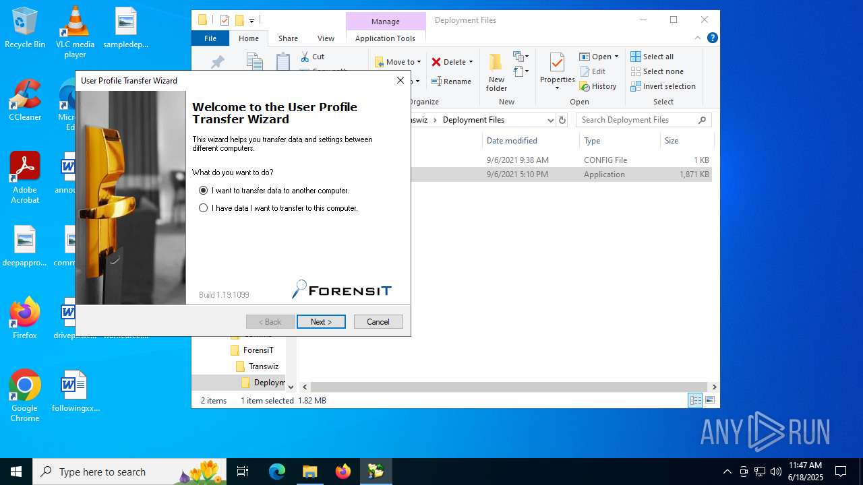Image resolution: width=863 pixels, height=485 pixels.
Task: Open VLC media player shortcut
Action: tap(75, 32)
